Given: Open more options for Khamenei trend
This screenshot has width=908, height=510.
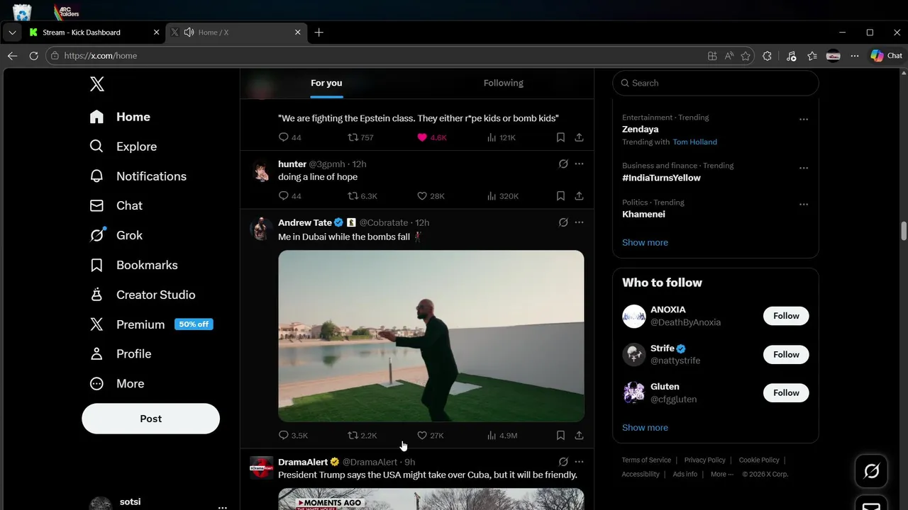Looking at the screenshot, I should pos(804,205).
